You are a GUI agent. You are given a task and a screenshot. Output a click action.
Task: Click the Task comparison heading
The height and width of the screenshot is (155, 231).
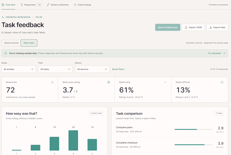point(129,114)
